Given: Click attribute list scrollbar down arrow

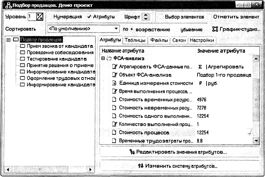Looking at the screenshot, I should click(256, 140).
